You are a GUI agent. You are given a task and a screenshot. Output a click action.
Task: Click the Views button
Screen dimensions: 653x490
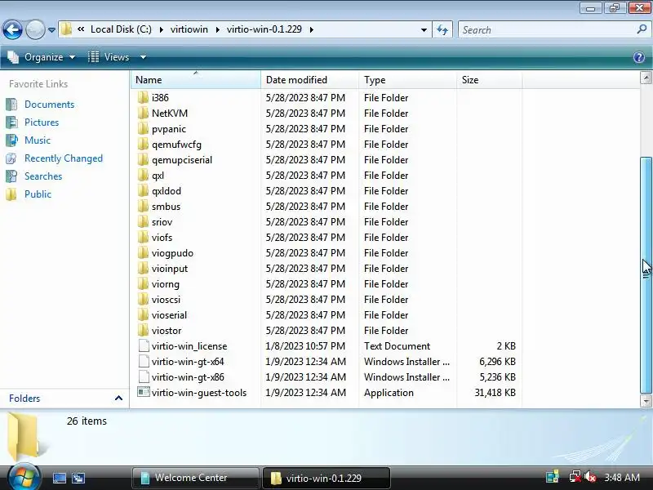(x=109, y=57)
